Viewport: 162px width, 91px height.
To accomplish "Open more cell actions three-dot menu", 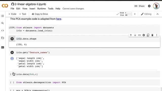I will pyautogui.click(x=157, y=35).
